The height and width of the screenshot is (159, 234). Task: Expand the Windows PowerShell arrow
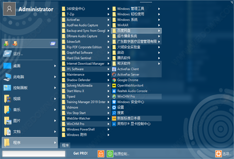108,129
